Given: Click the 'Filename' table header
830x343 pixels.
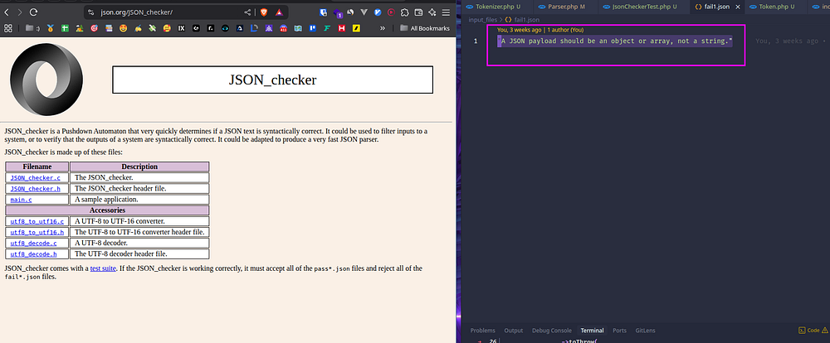Looking at the screenshot, I should pos(37,167).
